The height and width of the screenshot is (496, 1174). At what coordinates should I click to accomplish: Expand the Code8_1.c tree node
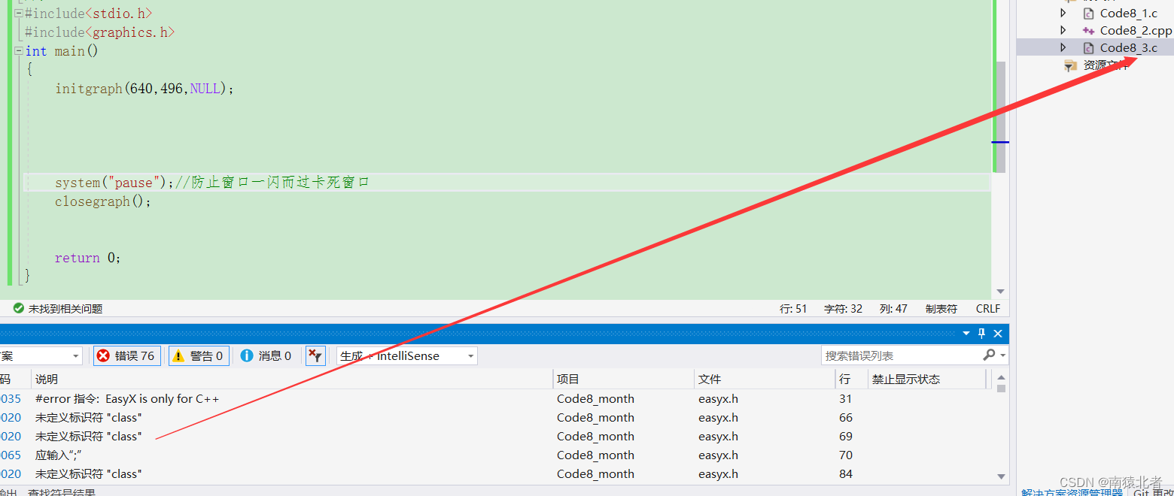click(x=1063, y=13)
